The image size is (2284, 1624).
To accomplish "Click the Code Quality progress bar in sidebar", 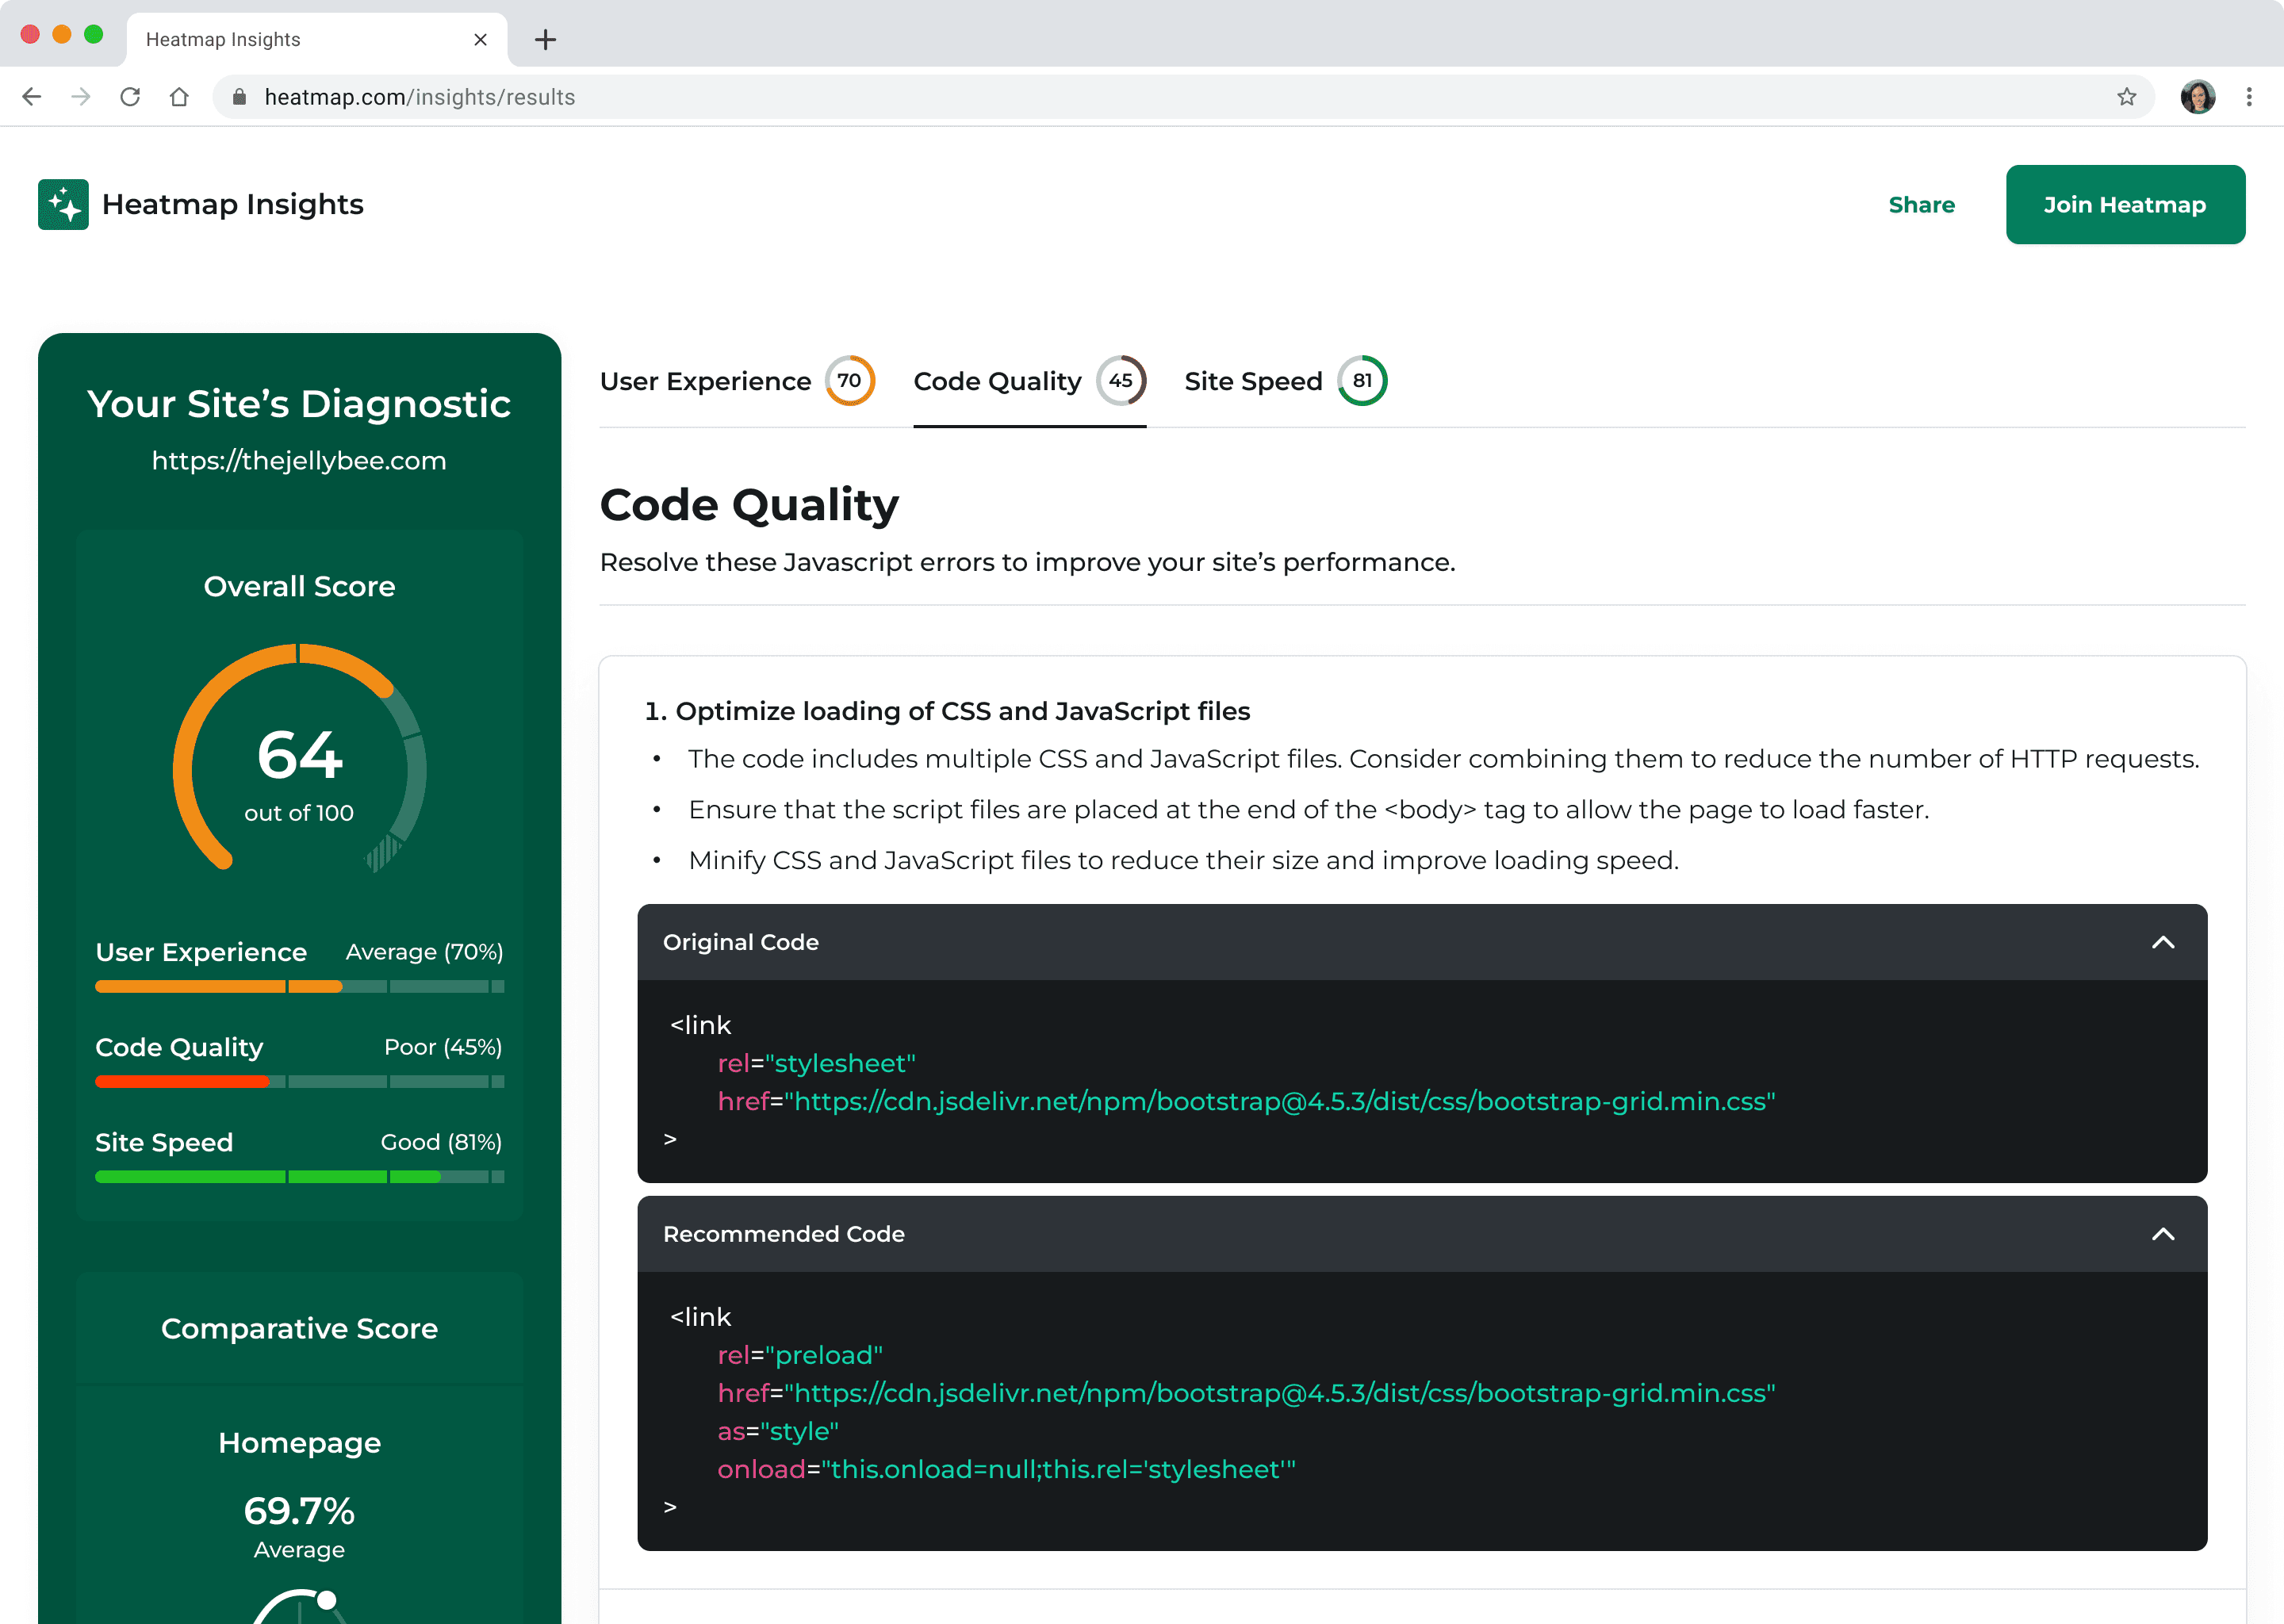I will [299, 1081].
